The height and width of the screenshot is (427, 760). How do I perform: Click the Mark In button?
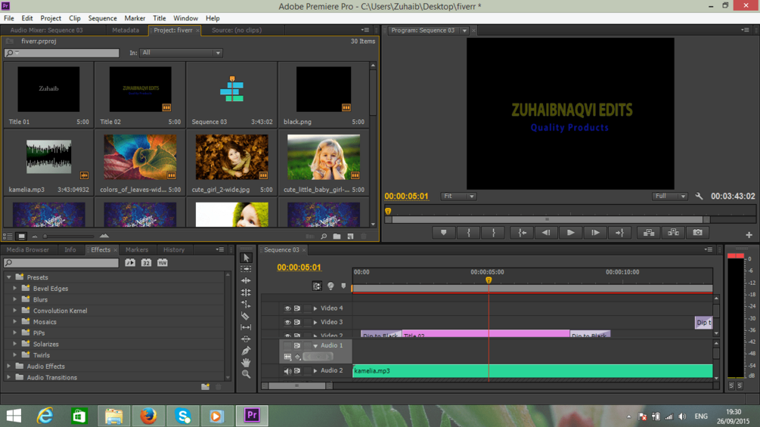tap(468, 233)
